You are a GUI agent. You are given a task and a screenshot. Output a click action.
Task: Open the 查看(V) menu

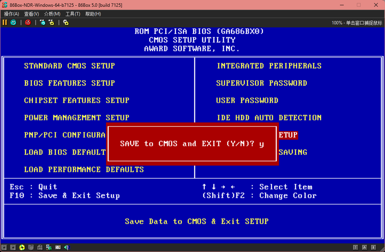[x=32, y=14]
